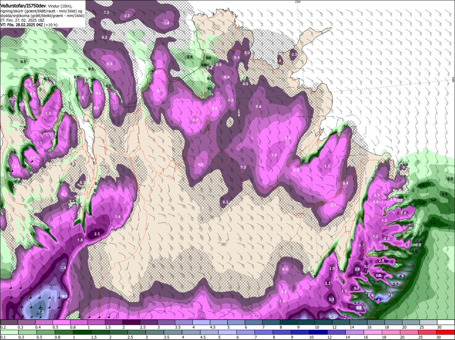Click the 2.5 value in the dark purple area
Image resolution: width=455 pixels, height=340 pixels.
97,234
